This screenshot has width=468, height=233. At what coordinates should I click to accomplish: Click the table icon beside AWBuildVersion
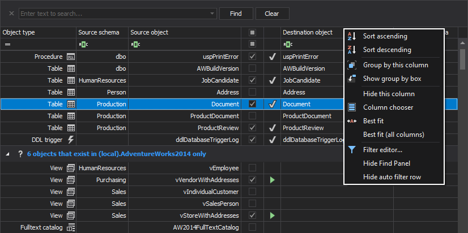[71, 68]
